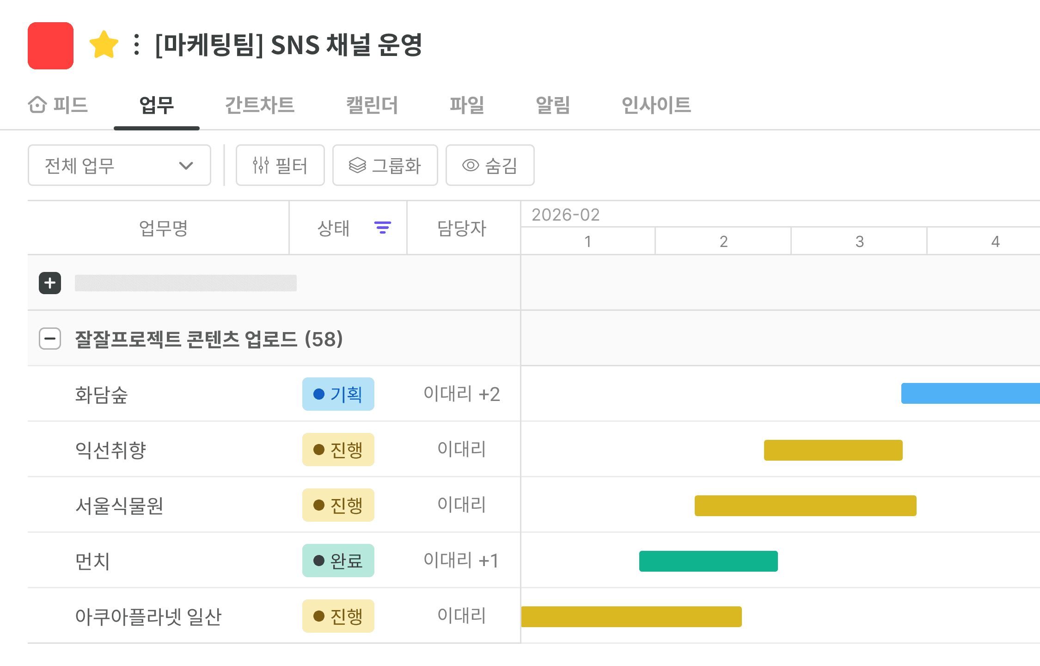Image resolution: width=1040 pixels, height=666 pixels.
Task: Click the purple status filter icon
Action: [382, 228]
